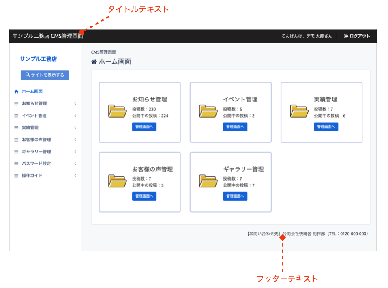This screenshot has height=288, width=388.
Task: Click 管理画面へ button in お客様の声管理 card
Action: click(x=144, y=196)
